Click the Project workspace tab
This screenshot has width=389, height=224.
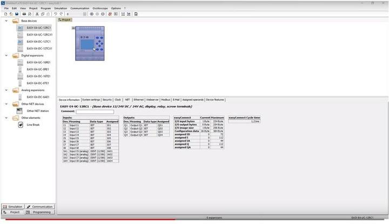(x=65, y=20)
